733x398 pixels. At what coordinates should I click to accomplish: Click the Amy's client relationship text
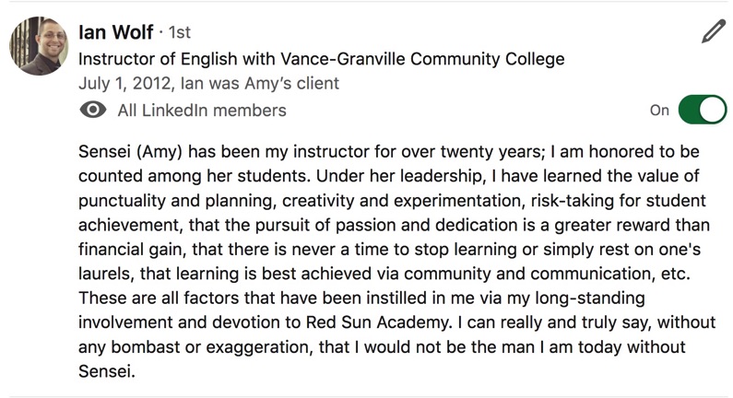coord(291,83)
